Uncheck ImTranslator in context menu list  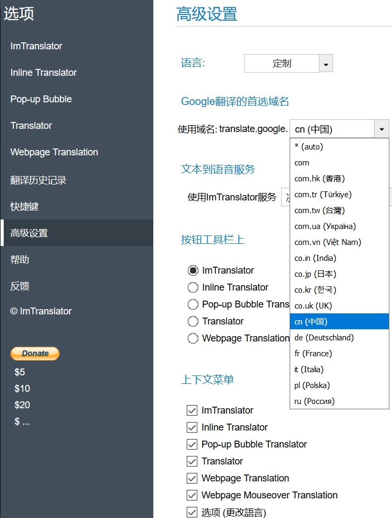coord(192,410)
